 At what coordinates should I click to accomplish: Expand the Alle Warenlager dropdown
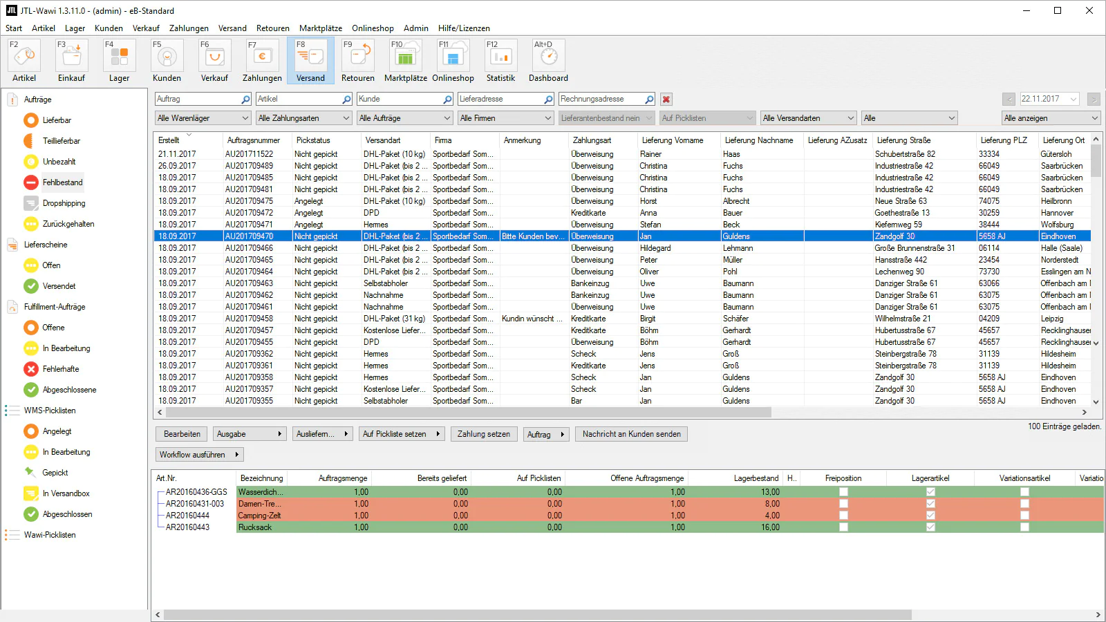pyautogui.click(x=203, y=118)
